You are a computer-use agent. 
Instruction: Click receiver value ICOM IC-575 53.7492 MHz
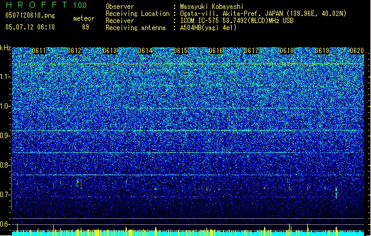click(x=237, y=21)
